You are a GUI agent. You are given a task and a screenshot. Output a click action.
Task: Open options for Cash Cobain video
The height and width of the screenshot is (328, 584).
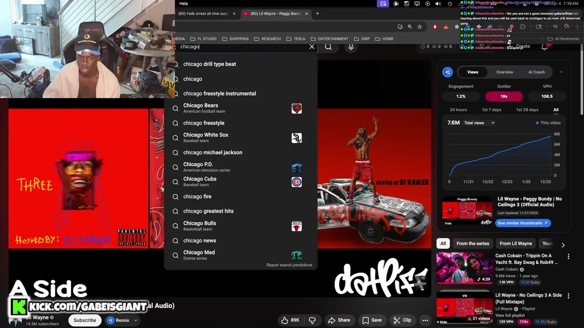[568, 256]
